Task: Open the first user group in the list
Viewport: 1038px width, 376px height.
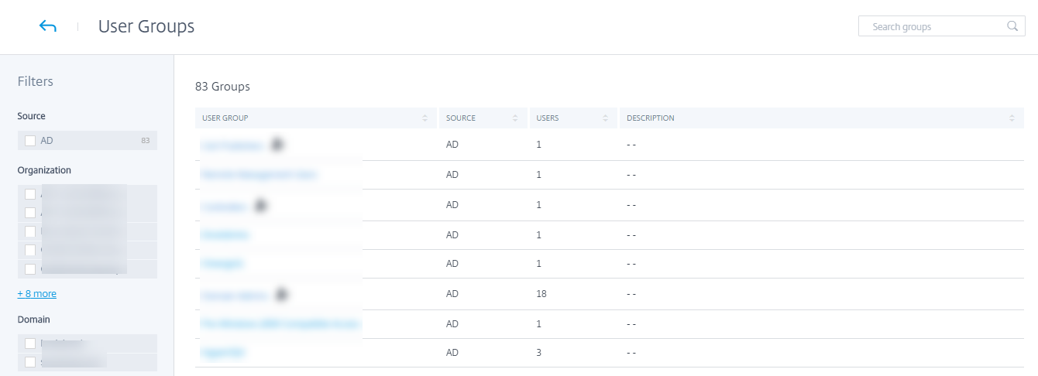Action: point(232,145)
